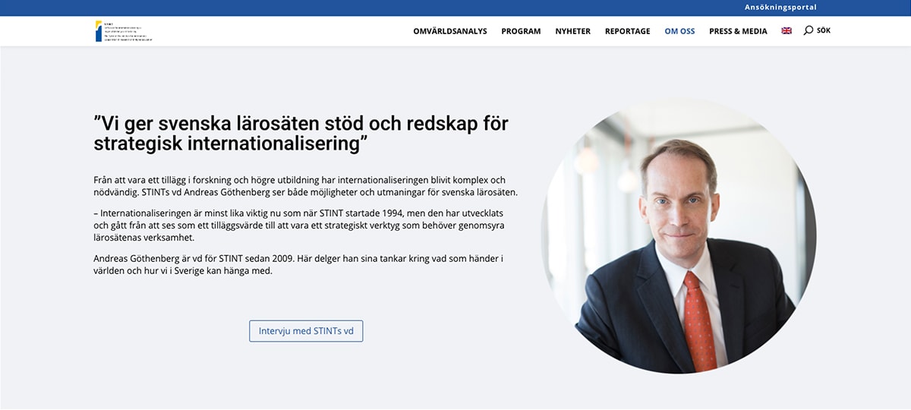
Task: Open the OMVÄRLDSANALYS menu
Action: pyautogui.click(x=450, y=31)
